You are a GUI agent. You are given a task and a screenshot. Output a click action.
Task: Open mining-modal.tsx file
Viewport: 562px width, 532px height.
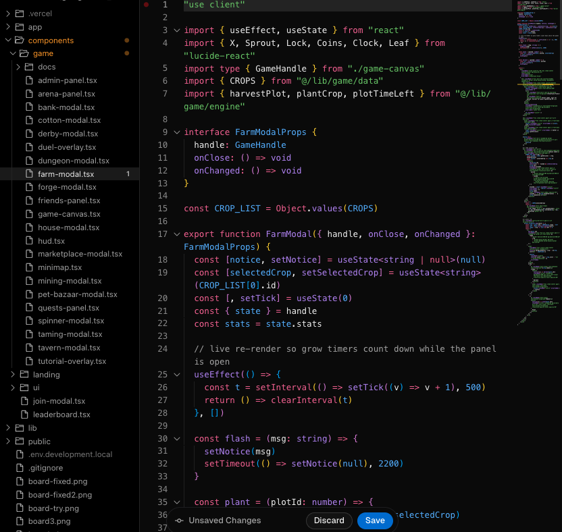(x=70, y=281)
